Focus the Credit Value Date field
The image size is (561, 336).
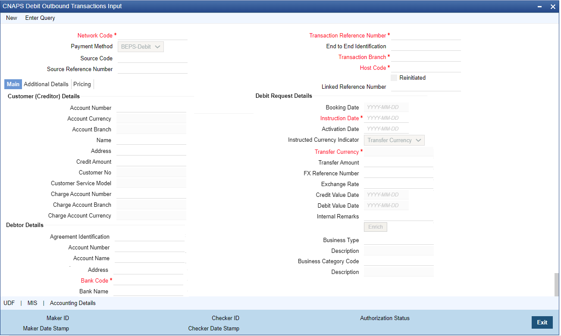tap(386, 195)
